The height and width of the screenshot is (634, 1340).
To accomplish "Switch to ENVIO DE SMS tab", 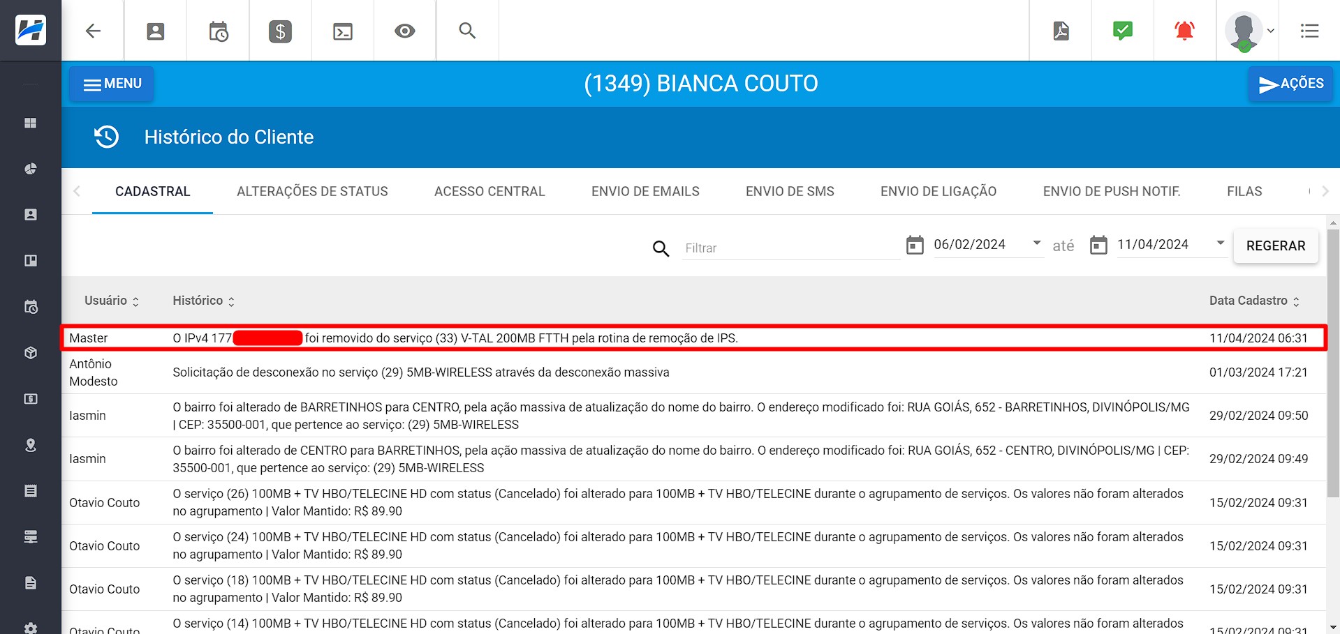I will [790, 191].
